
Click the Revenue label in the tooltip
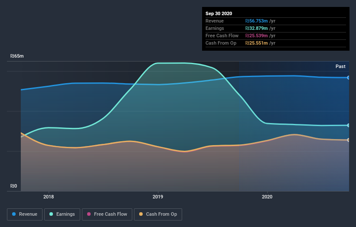click(215, 21)
